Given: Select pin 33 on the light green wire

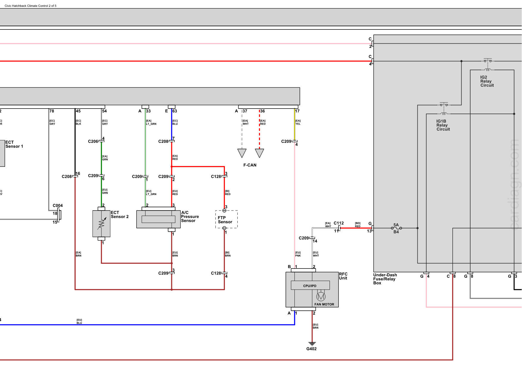Looking at the screenshot, I should 148,111.
